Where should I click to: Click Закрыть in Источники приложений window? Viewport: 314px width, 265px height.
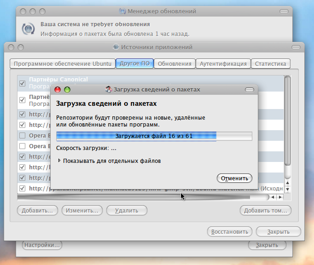pyautogui.click(x=279, y=231)
